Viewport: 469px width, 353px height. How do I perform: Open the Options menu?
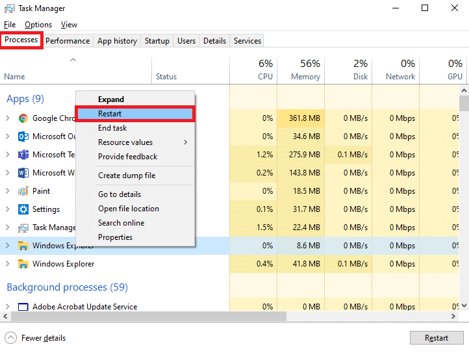point(38,25)
